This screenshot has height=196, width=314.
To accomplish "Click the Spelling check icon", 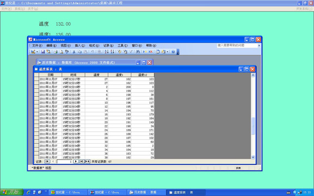I will coord(67,52).
